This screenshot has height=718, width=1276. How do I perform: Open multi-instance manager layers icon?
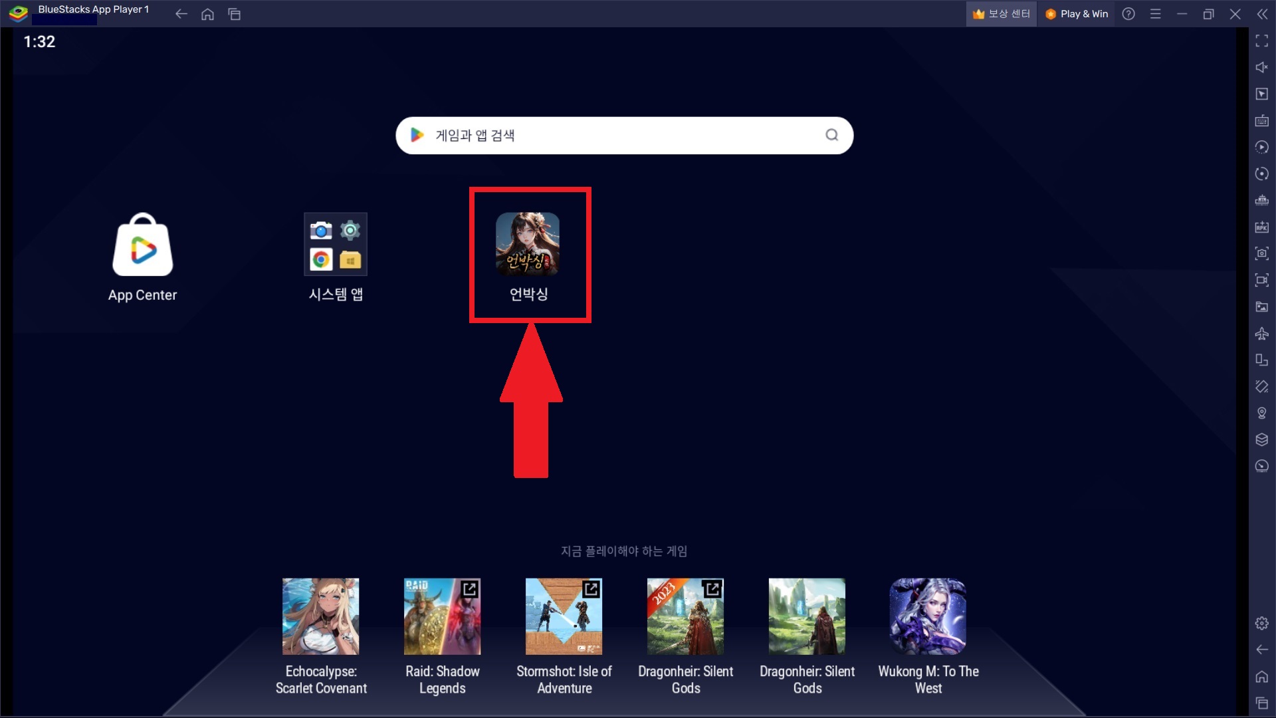coord(1262,439)
